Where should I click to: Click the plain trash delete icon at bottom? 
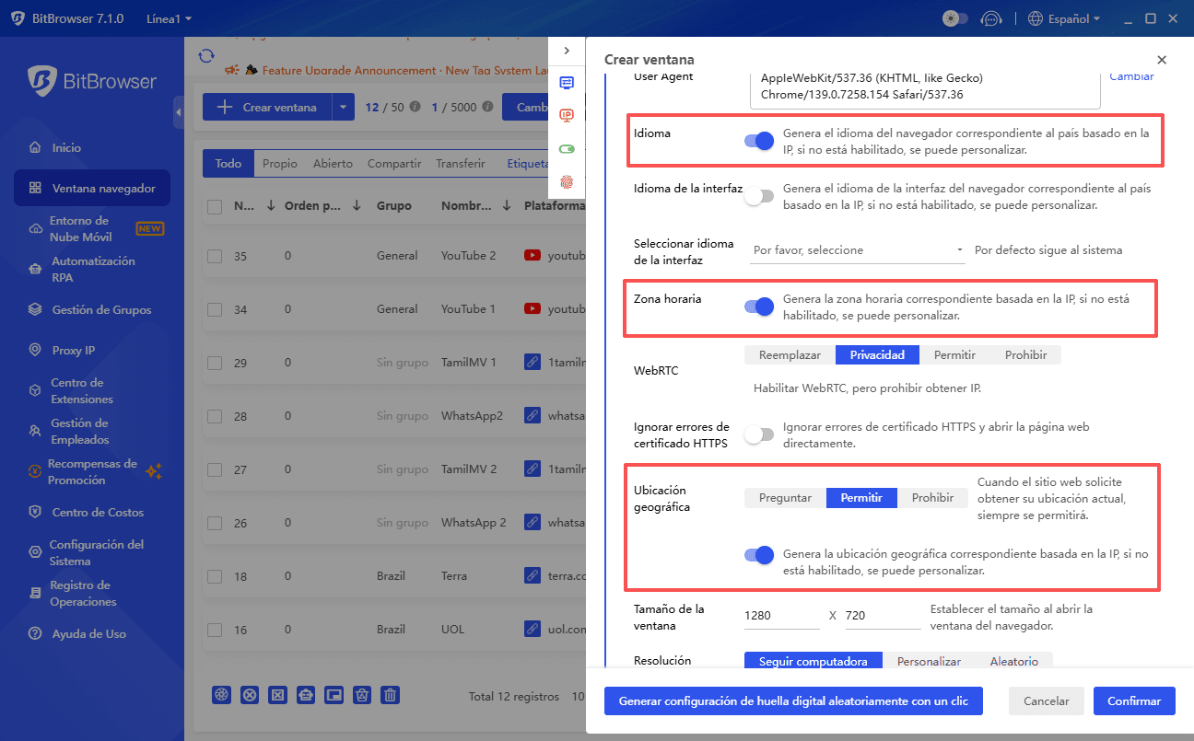pyautogui.click(x=391, y=695)
